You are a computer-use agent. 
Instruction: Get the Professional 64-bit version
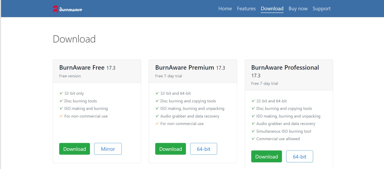point(300,156)
